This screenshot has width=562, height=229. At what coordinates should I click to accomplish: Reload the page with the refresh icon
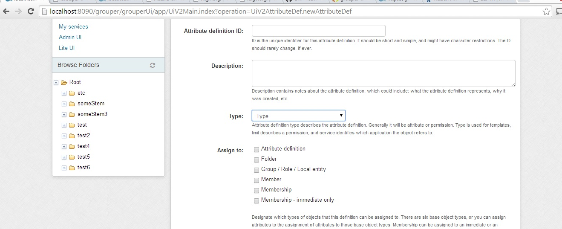click(31, 12)
